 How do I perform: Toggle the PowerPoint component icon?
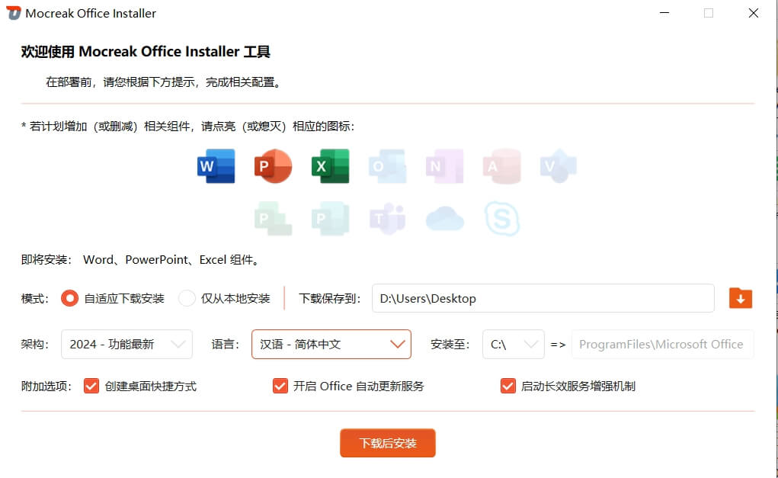273,166
